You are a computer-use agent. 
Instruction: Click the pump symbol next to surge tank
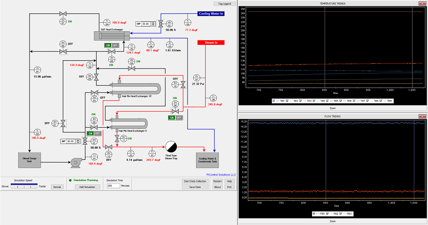[x=75, y=163]
